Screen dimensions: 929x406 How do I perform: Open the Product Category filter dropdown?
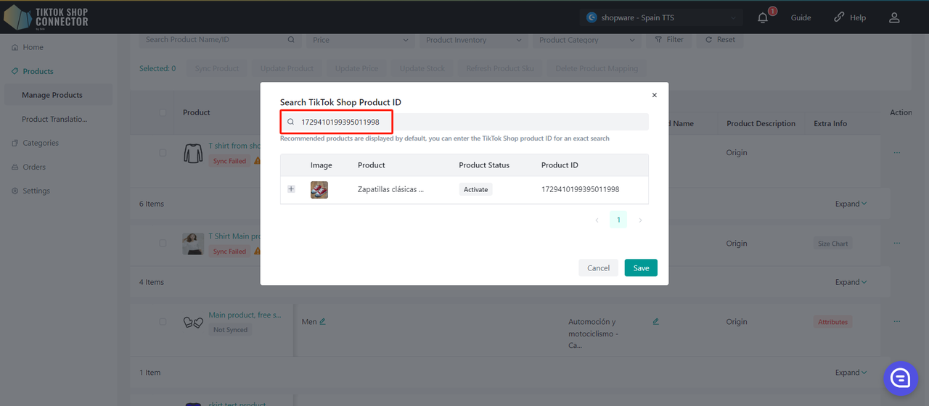point(586,40)
